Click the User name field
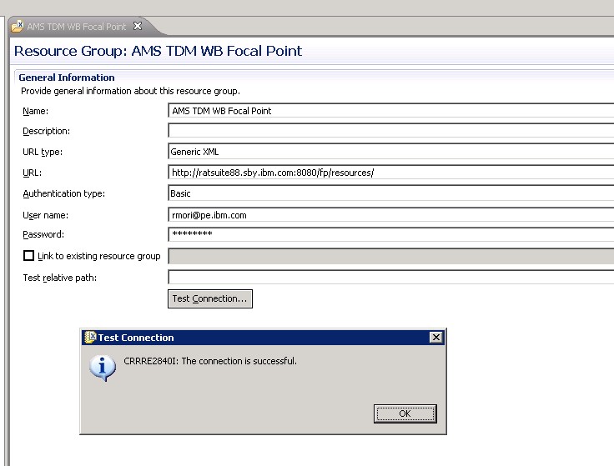 pos(390,215)
